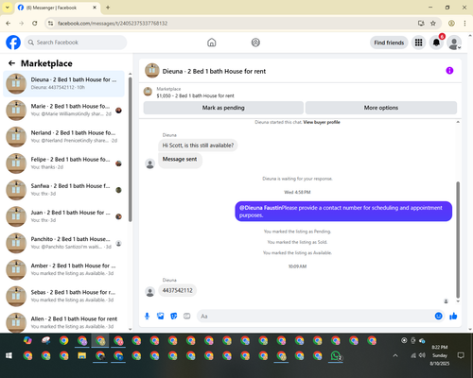The image size is (473, 378).
Task: Click the purple sent message to Dieuna Faustin
Action: [x=343, y=212]
